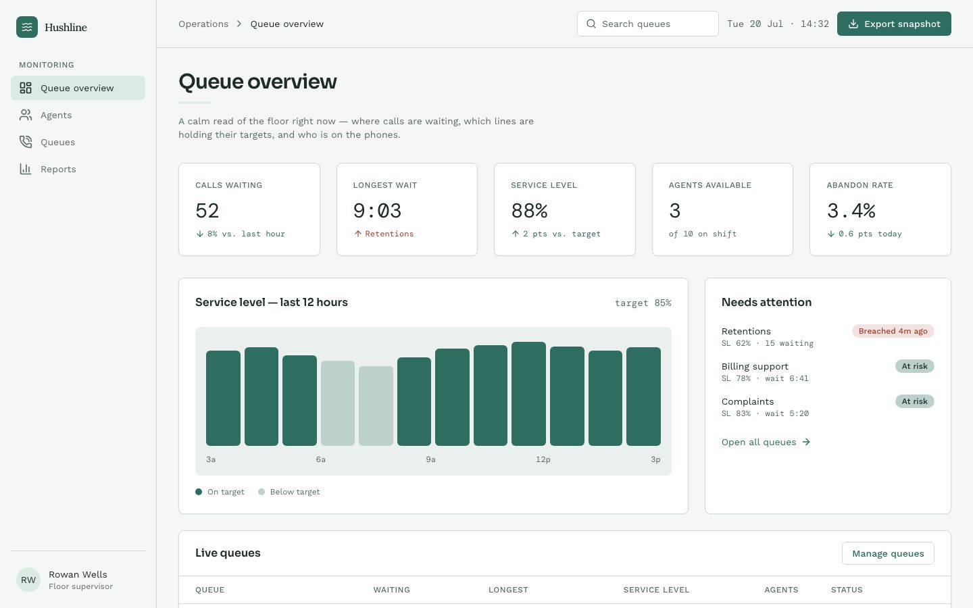Click the download icon in Export snapshot

(x=853, y=24)
